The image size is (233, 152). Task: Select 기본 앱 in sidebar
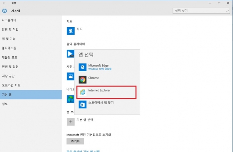[31, 94]
